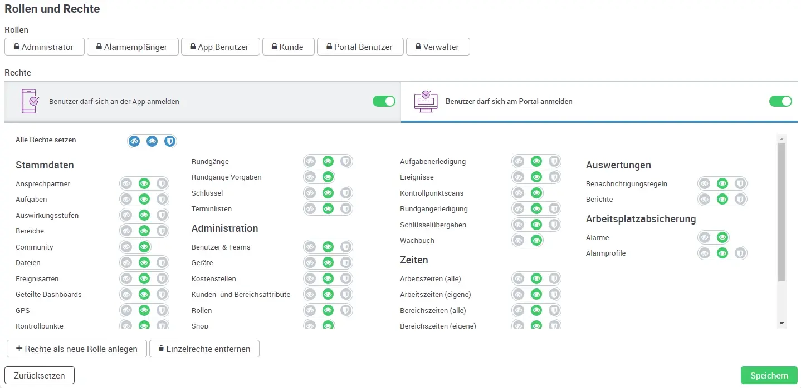Disable the Benutzer darf sich an der App anmelden toggle
Viewport: 801px width, 388px height.
click(x=384, y=101)
